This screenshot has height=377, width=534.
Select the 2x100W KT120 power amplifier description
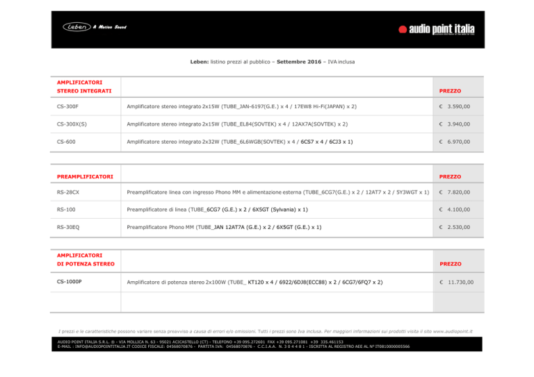(254, 282)
